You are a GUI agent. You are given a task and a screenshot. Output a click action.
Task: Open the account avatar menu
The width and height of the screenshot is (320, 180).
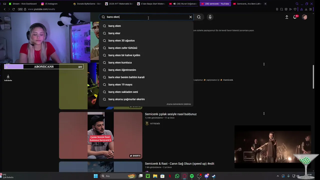tap(304, 17)
